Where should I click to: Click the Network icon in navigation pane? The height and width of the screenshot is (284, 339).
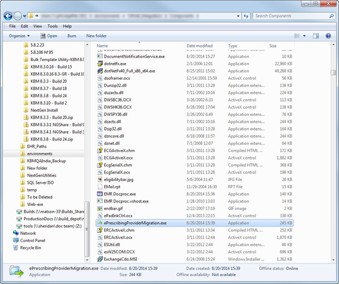pyautogui.click(x=16, y=233)
